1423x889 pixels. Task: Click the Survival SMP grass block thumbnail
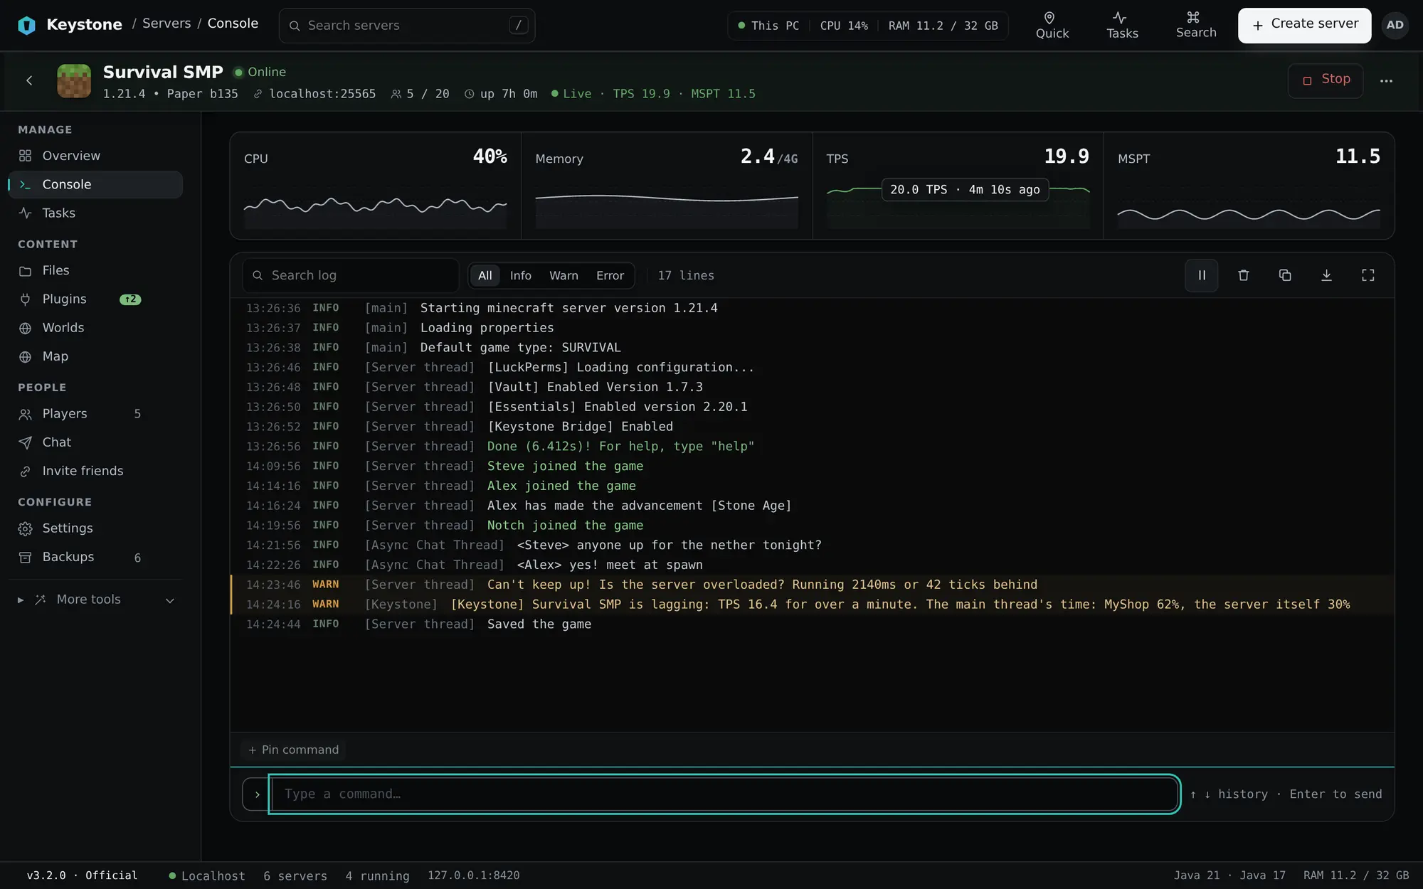[74, 80]
